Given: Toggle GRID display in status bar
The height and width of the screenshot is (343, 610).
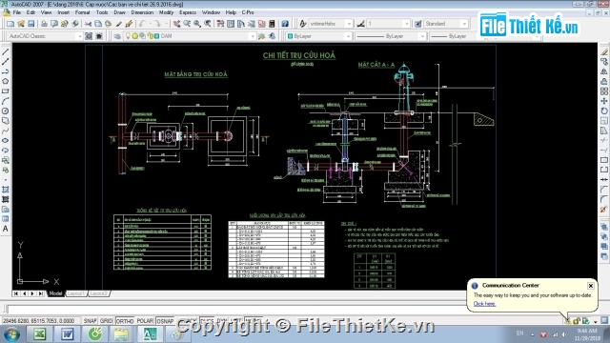Looking at the screenshot, I should click(x=106, y=321).
